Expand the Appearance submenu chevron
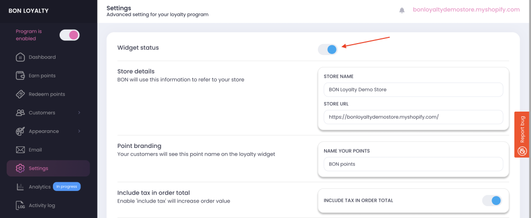531x218 pixels. point(79,131)
